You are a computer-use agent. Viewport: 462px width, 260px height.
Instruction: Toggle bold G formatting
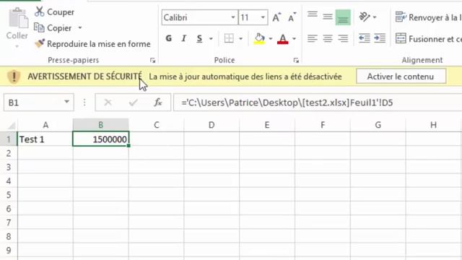(x=168, y=38)
